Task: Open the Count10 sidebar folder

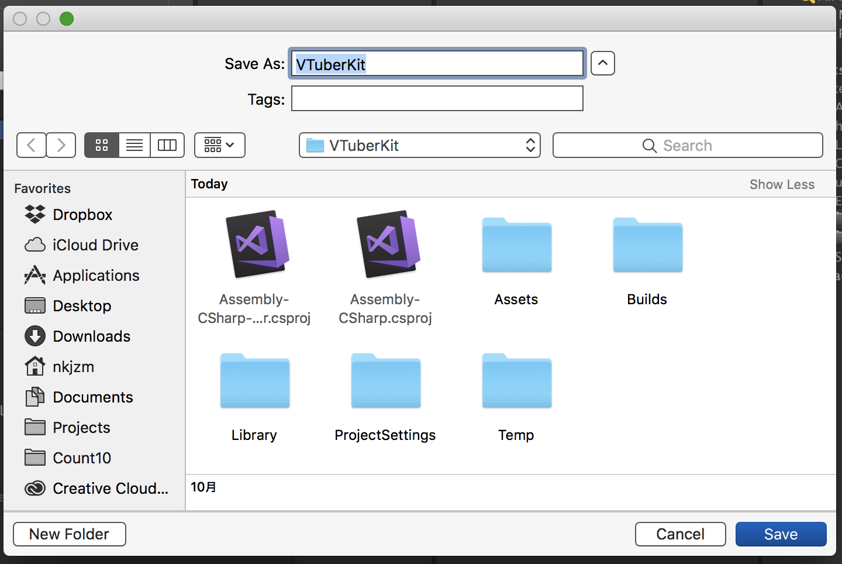Action: [x=68, y=458]
